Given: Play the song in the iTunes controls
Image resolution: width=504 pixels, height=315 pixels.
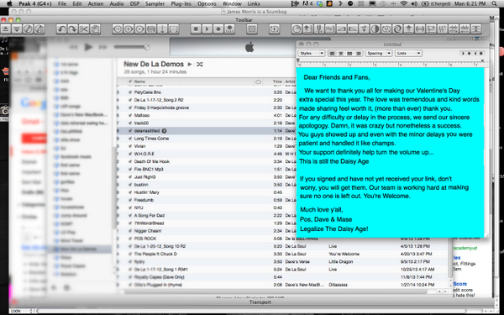Looking at the screenshot, I should pos(88,47).
